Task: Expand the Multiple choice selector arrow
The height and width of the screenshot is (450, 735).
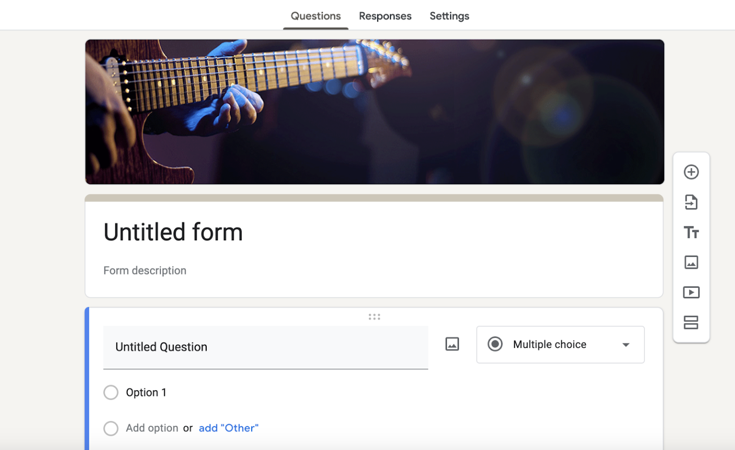Action: pos(625,344)
